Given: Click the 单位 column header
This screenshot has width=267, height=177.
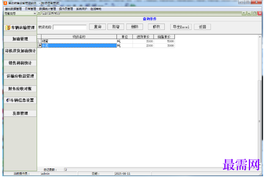Looking at the screenshot, I should point(125,37).
